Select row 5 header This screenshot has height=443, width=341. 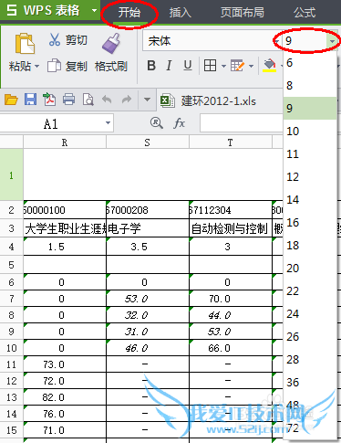[11, 265]
